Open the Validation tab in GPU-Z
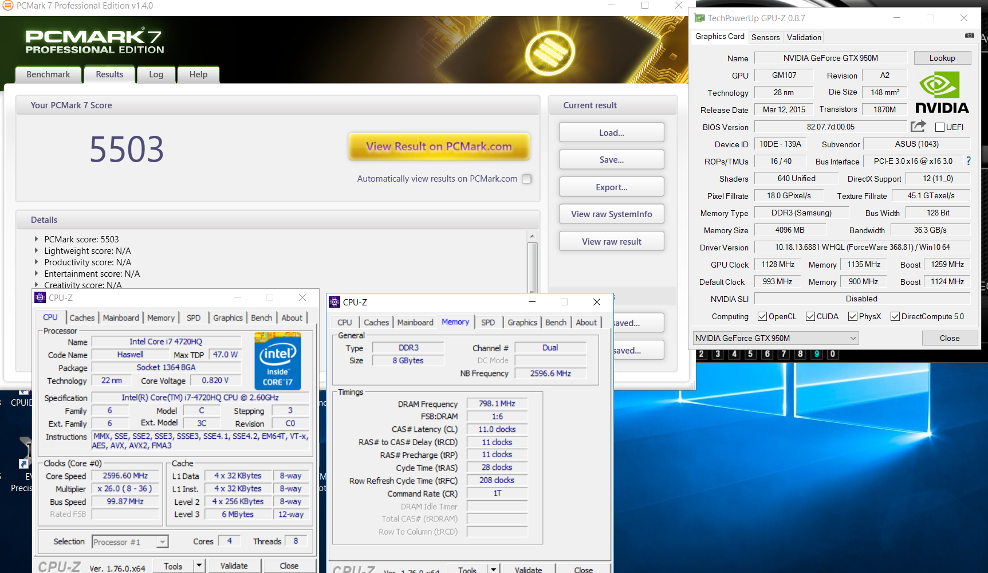This screenshot has height=573, width=988. 804,37
